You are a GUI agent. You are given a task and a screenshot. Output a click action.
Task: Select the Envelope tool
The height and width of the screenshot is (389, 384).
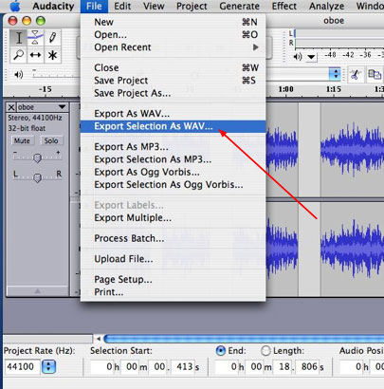pyautogui.click(x=35, y=38)
